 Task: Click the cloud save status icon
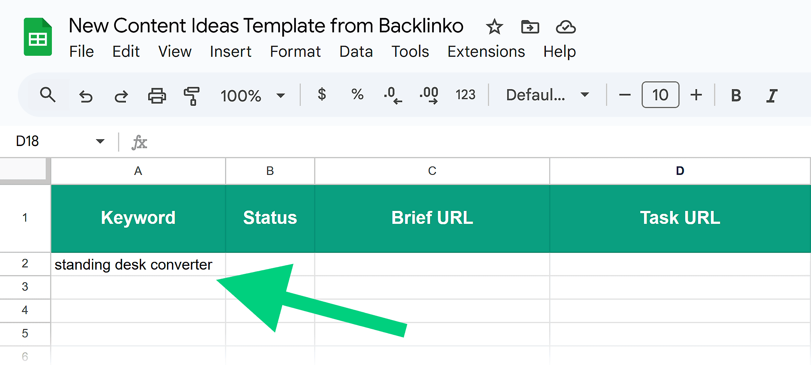click(565, 27)
